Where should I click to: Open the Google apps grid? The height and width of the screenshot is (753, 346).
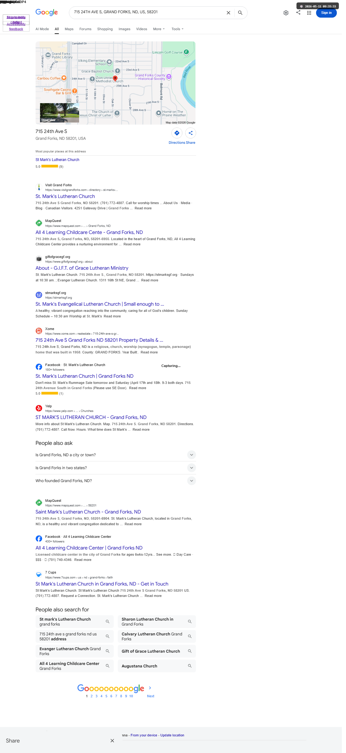pos(309,13)
